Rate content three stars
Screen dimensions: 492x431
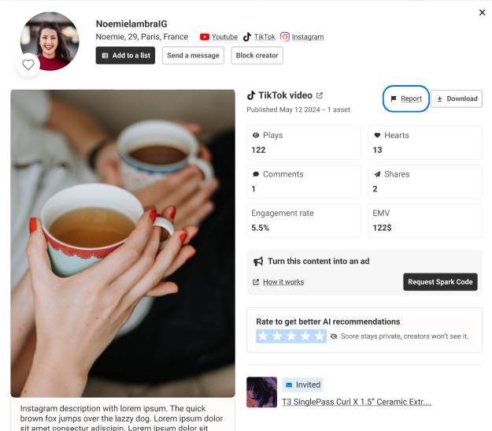(291, 336)
